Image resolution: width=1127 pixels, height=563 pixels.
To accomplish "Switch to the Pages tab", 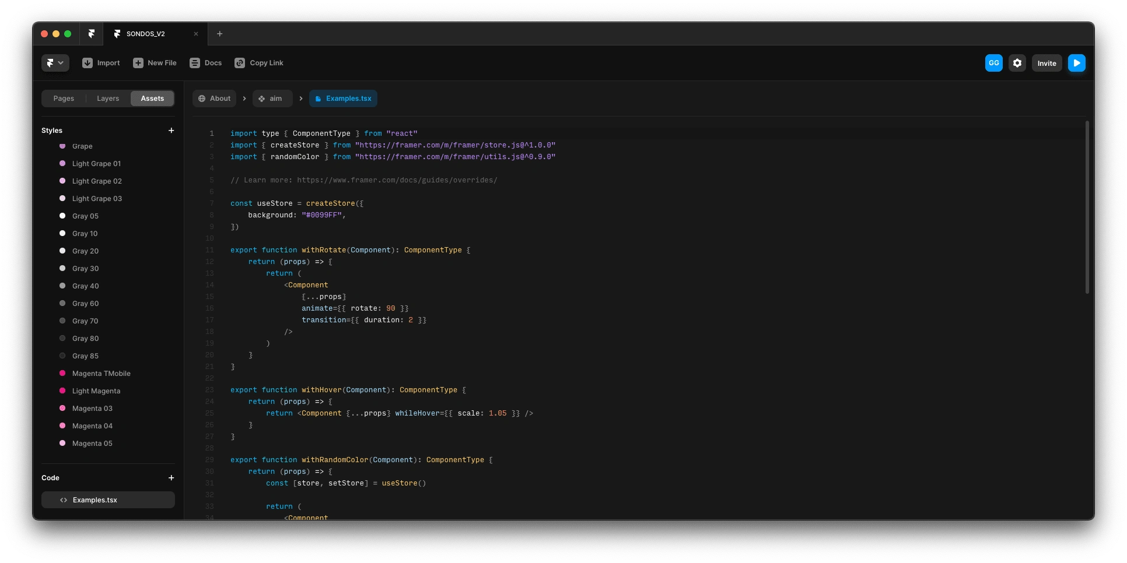I will [x=64, y=98].
